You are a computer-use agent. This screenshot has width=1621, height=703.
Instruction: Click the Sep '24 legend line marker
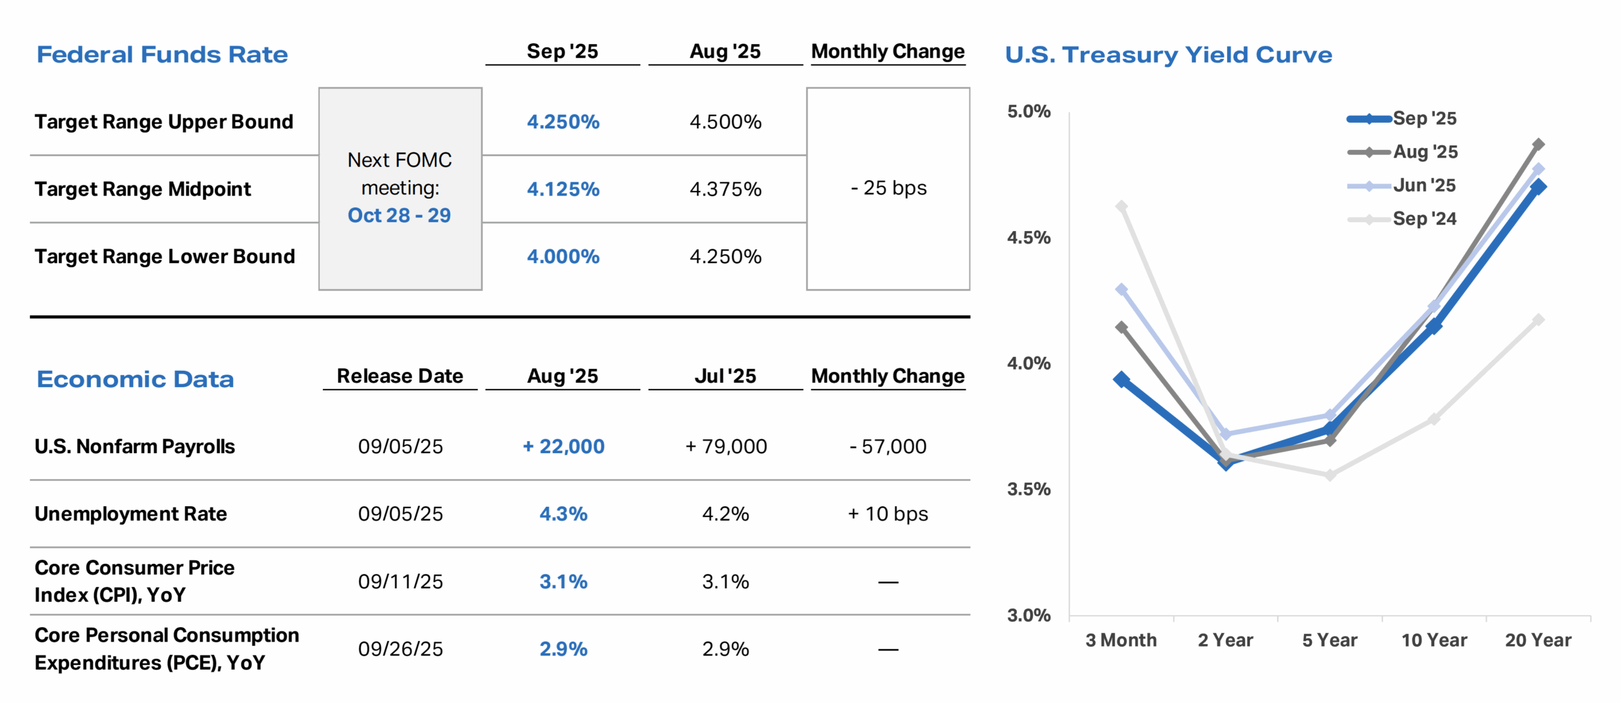click(1369, 219)
